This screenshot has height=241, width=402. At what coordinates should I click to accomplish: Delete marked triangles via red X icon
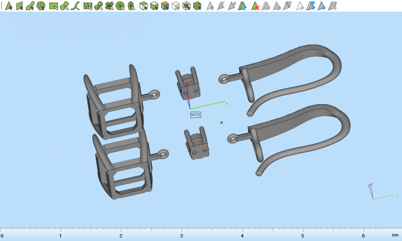tap(256, 6)
